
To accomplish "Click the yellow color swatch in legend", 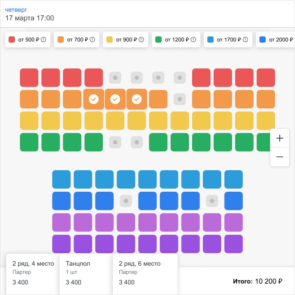I will (x=110, y=40).
